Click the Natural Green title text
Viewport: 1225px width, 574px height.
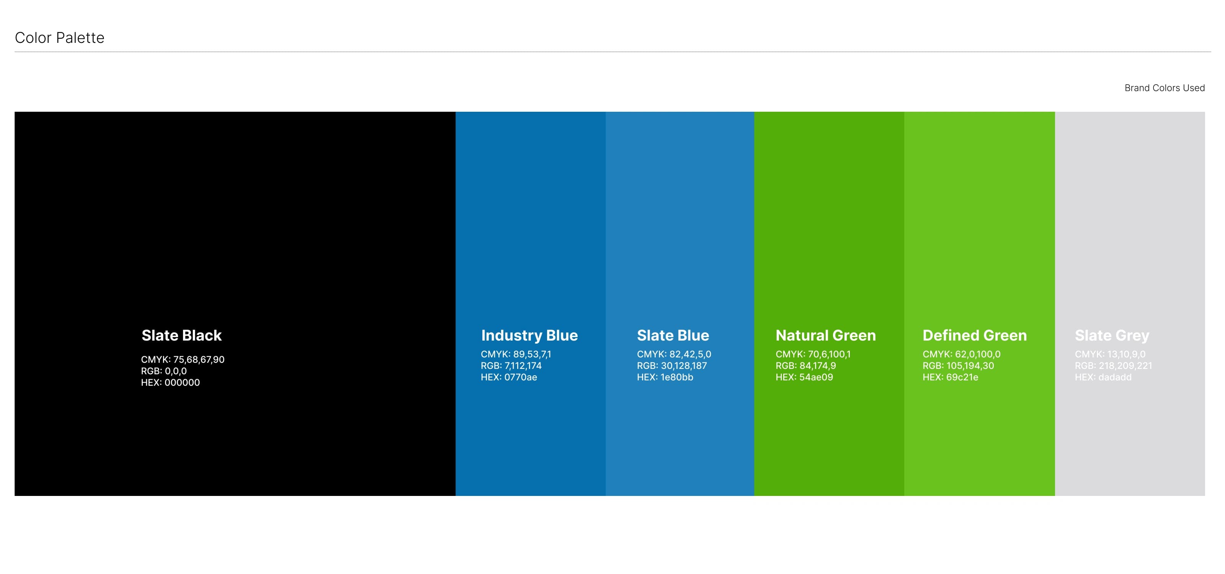pyautogui.click(x=826, y=336)
